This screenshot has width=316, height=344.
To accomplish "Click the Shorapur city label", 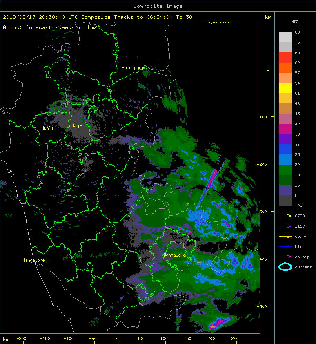I will [131, 68].
